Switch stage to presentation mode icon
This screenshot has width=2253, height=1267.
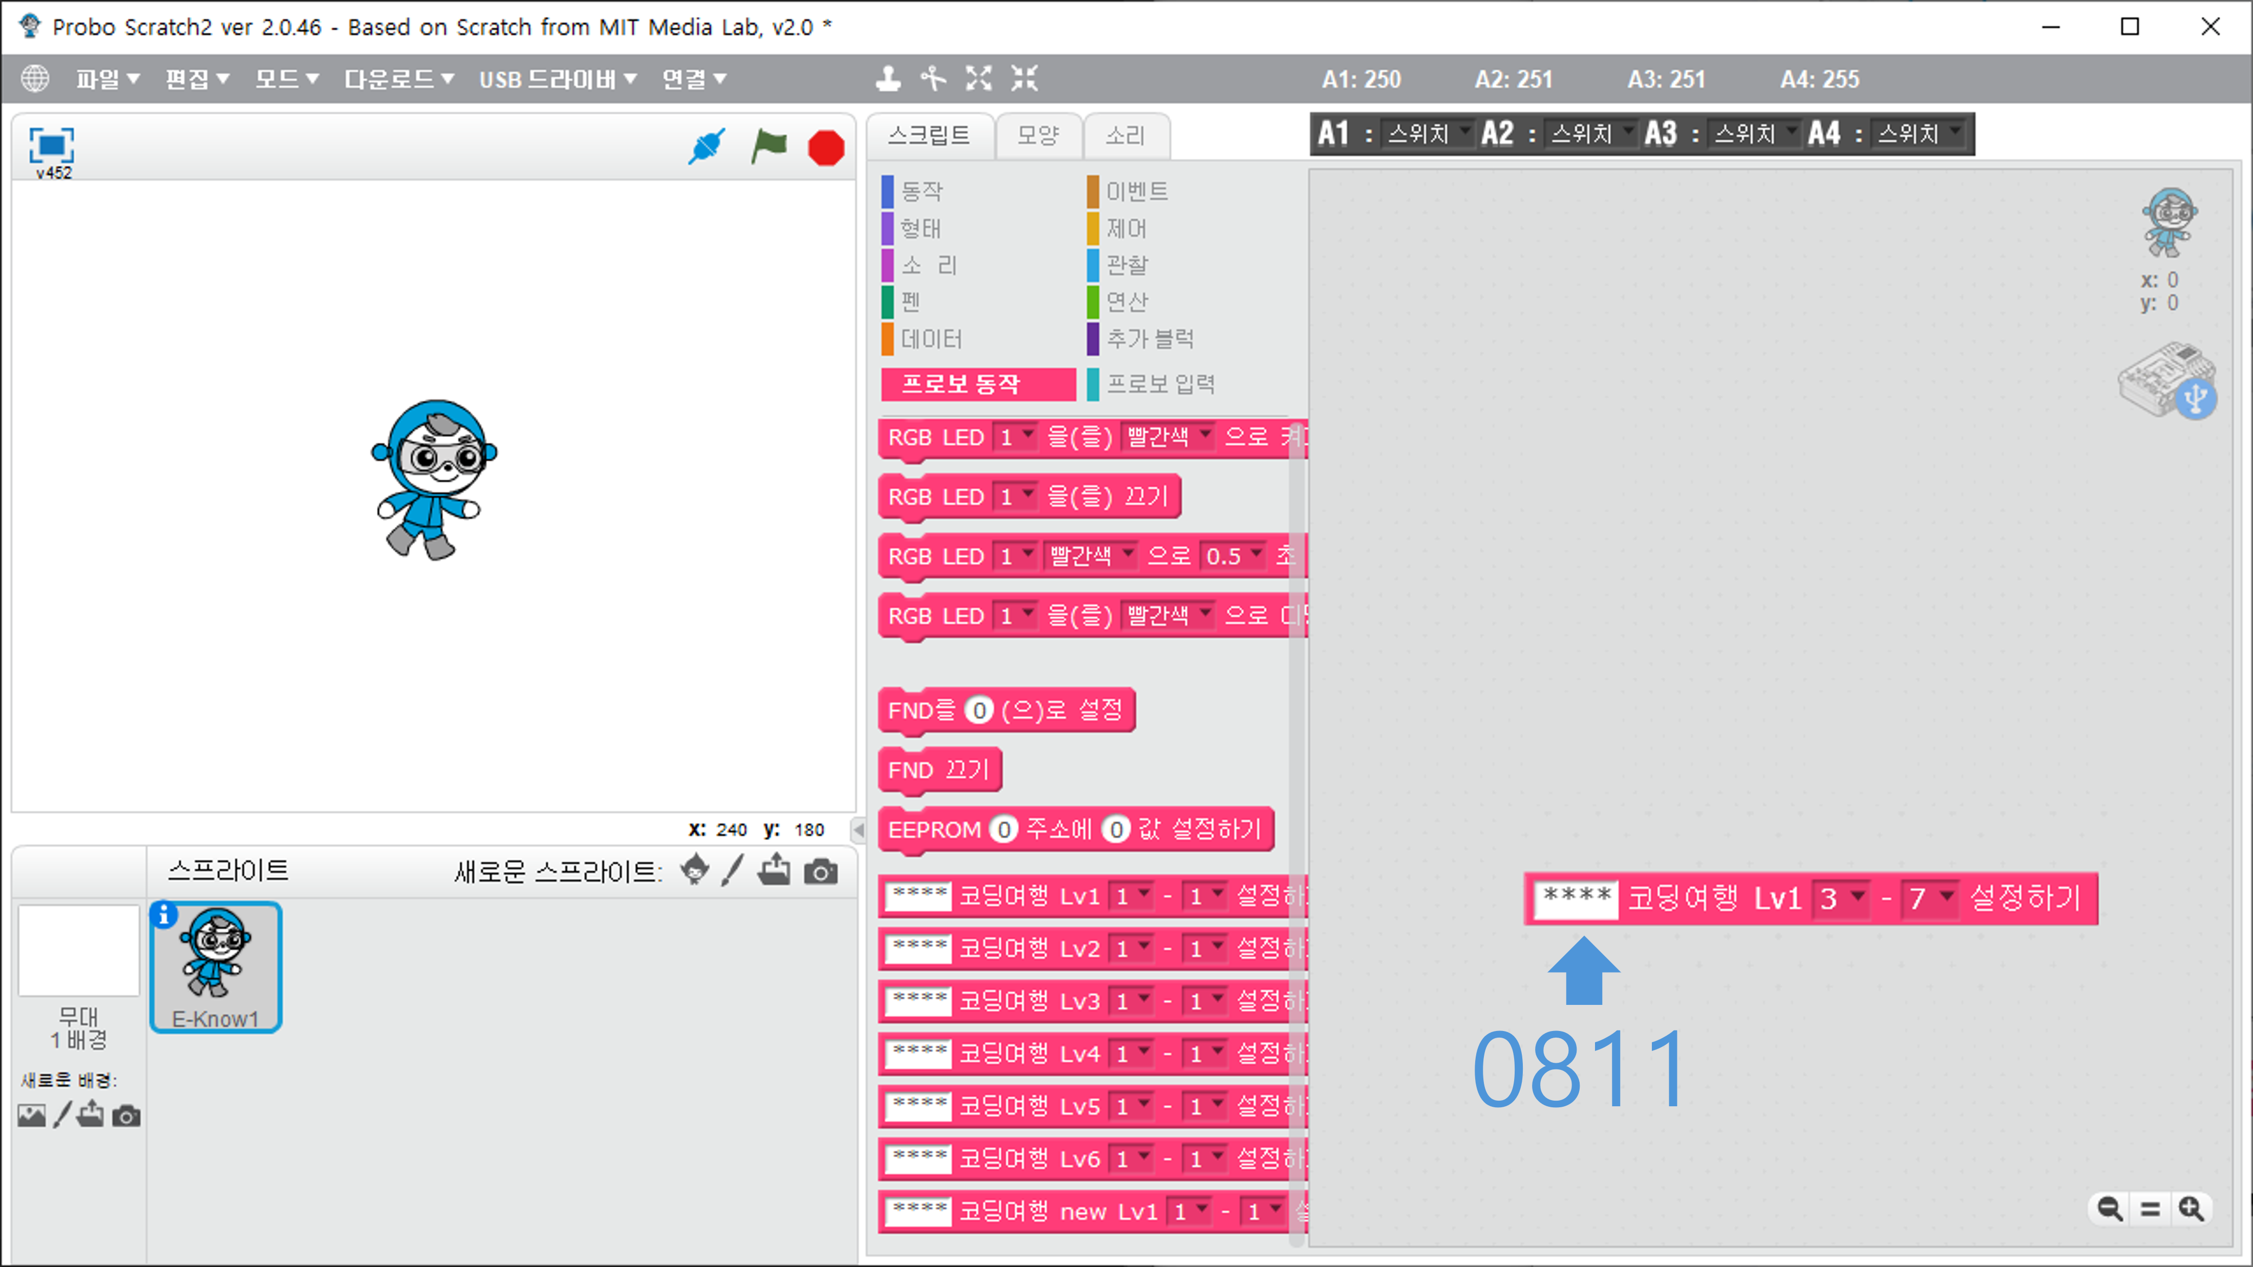click(52, 145)
